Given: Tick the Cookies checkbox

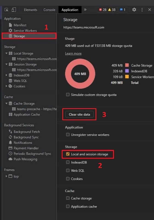Looking at the screenshot, I should click(68, 179).
